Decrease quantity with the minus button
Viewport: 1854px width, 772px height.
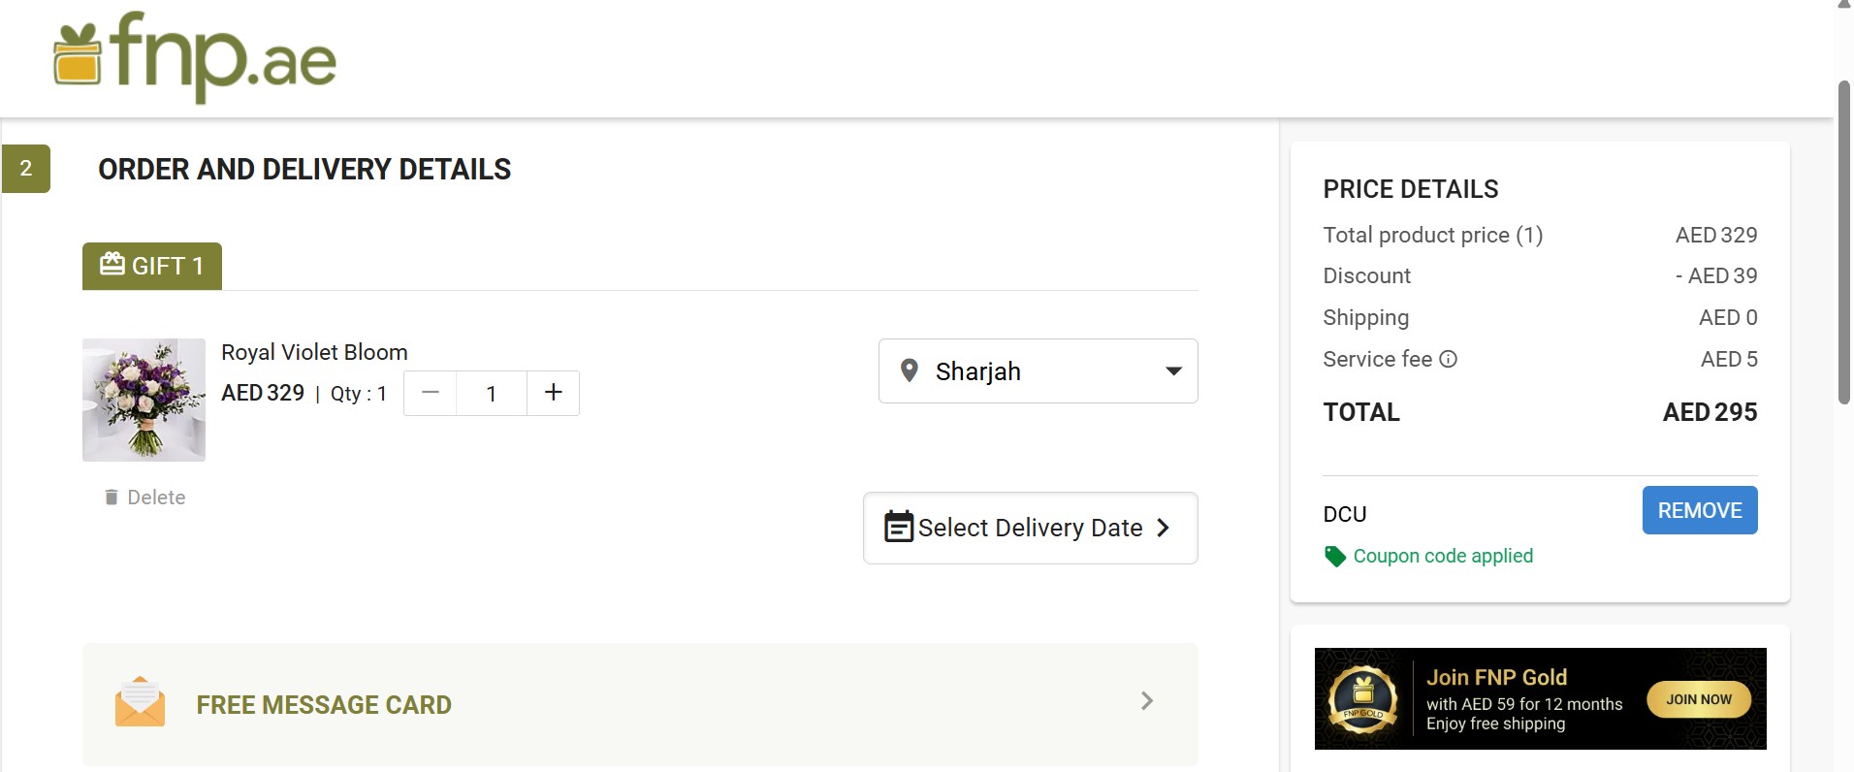click(431, 393)
